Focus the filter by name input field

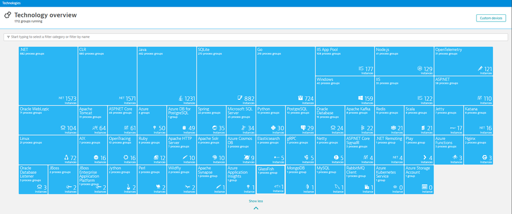(255, 37)
